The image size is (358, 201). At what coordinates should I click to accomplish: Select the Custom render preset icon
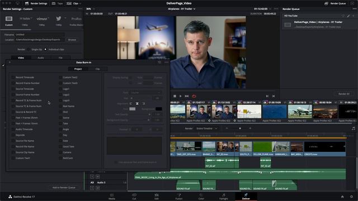(9, 19)
